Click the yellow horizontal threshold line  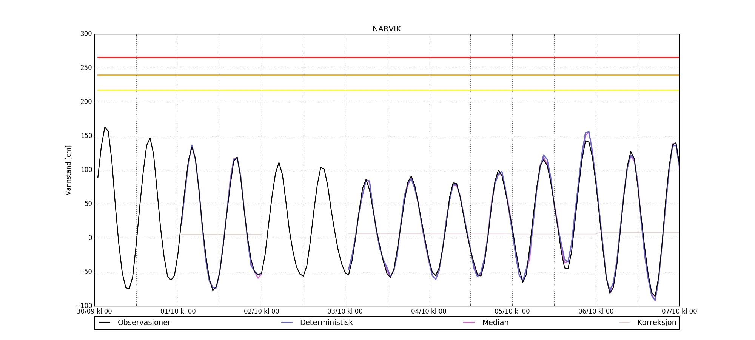387,90
